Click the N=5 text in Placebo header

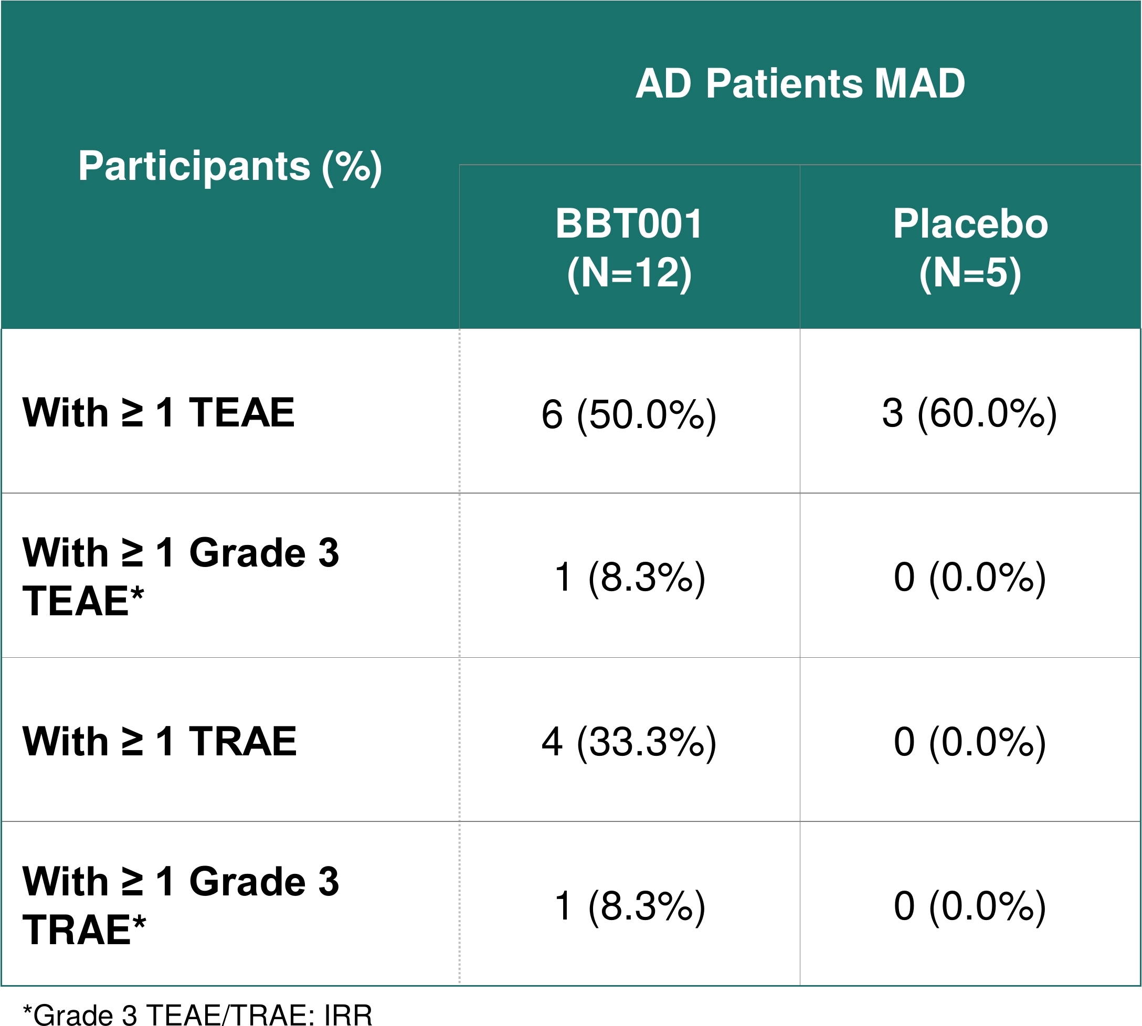pos(970,273)
